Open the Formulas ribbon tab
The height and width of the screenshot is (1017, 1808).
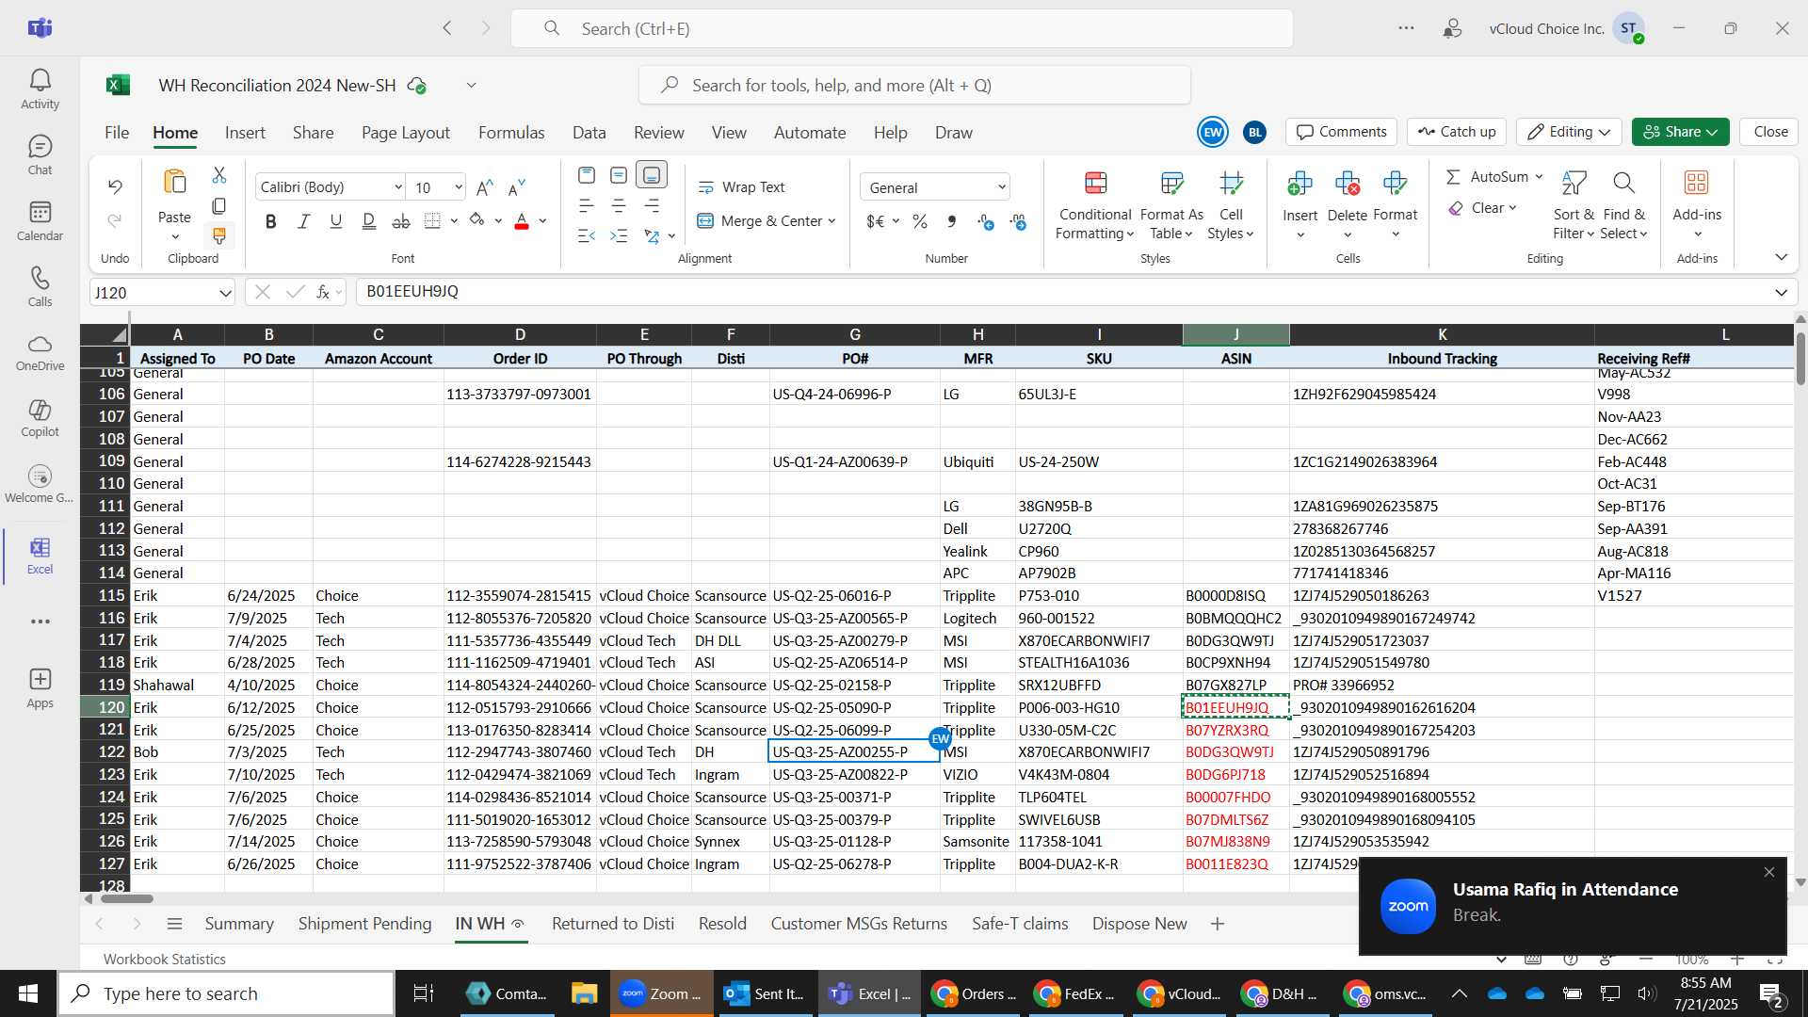pos(511,133)
